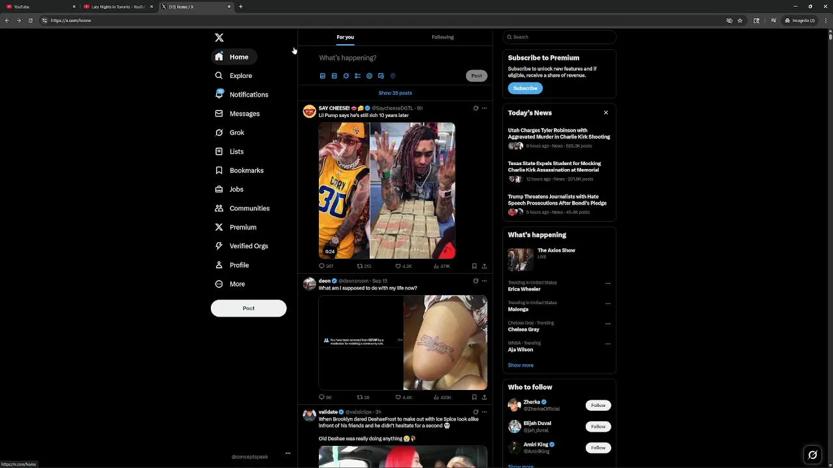Share deon's post
Viewport: 833px width, 468px height.
[484, 397]
